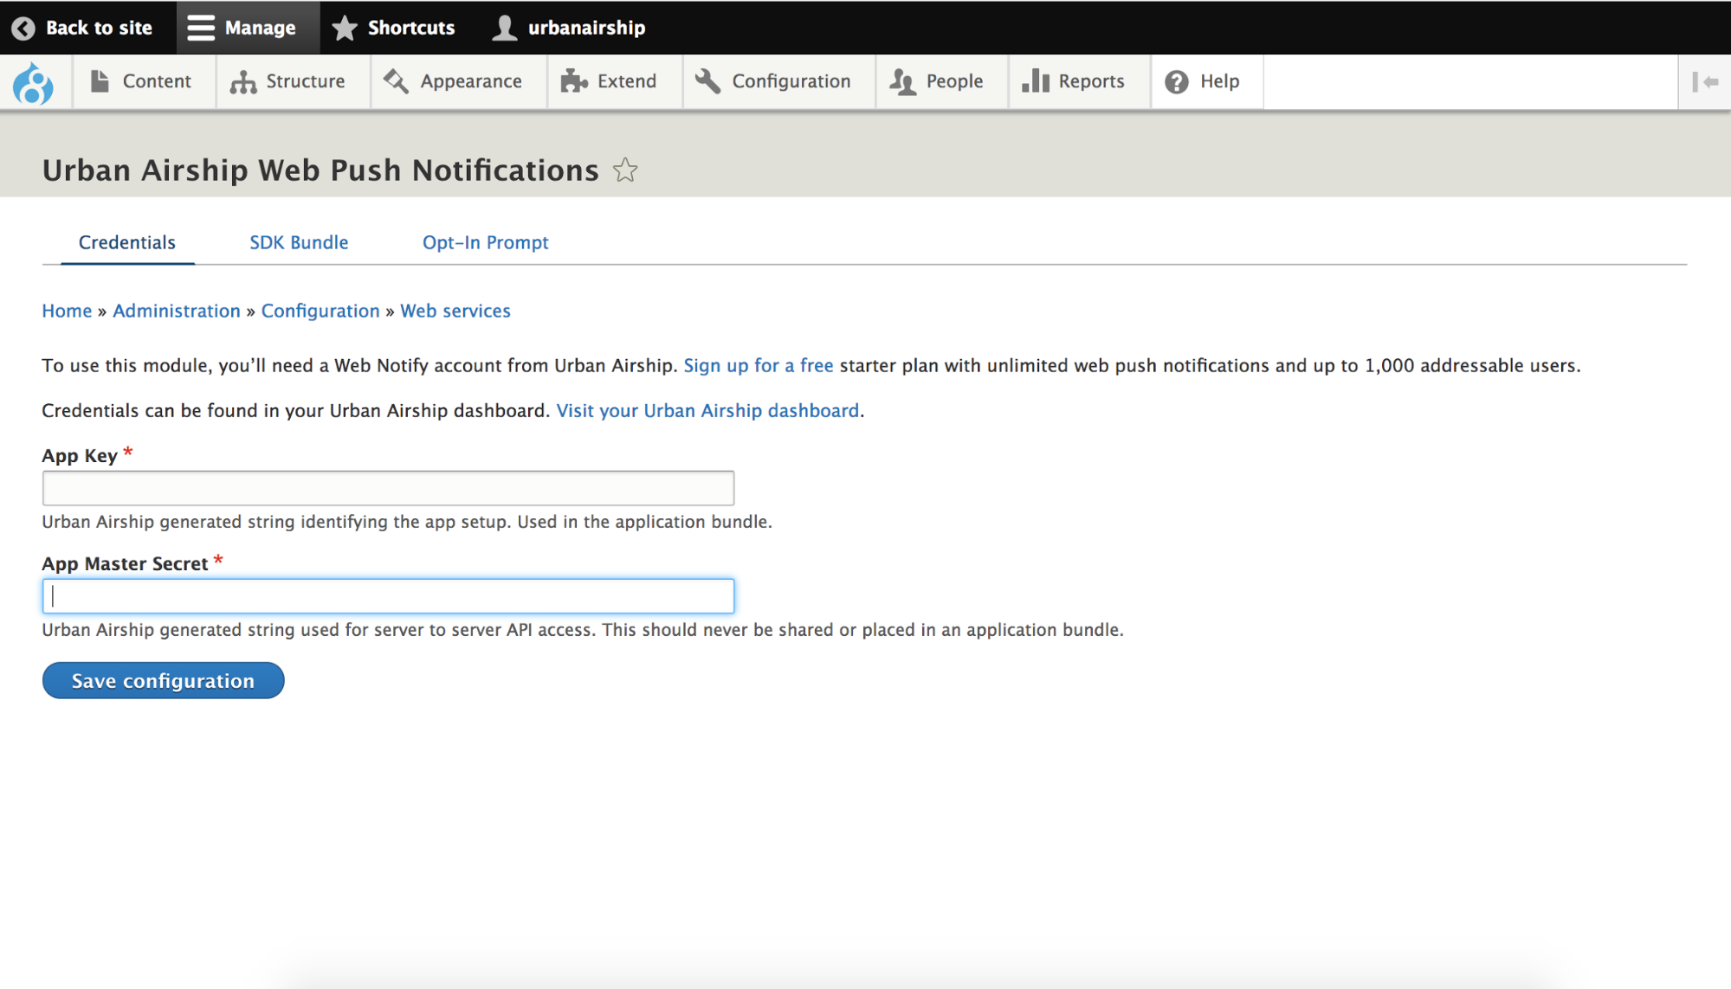Switch to the Opt-In Prompt tab
The width and height of the screenshot is (1731, 989).
[485, 241]
